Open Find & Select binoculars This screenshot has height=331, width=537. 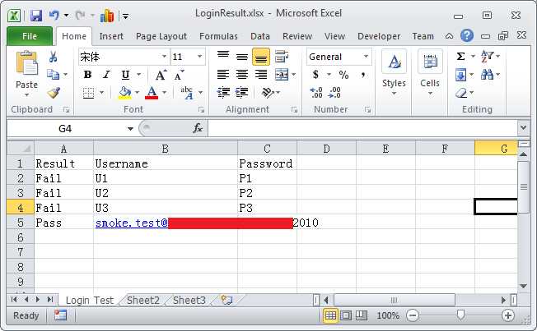click(487, 74)
